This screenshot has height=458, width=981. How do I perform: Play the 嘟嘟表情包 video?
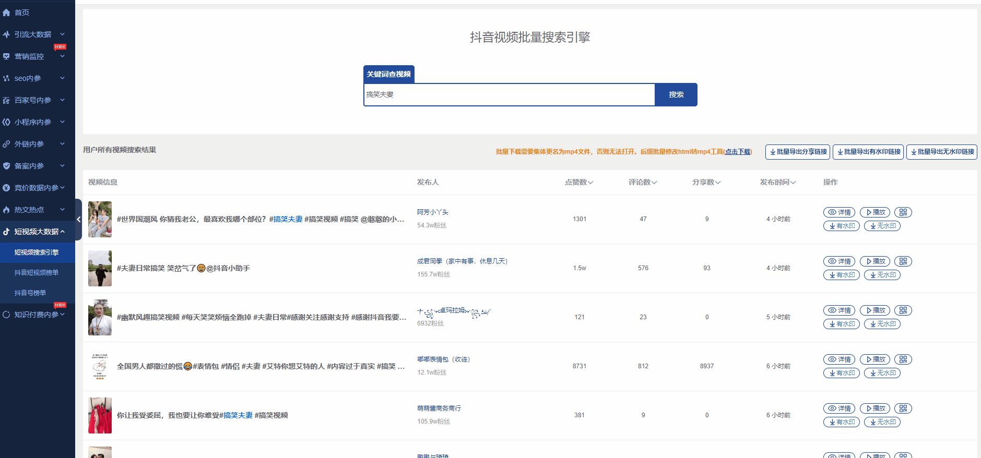point(874,359)
